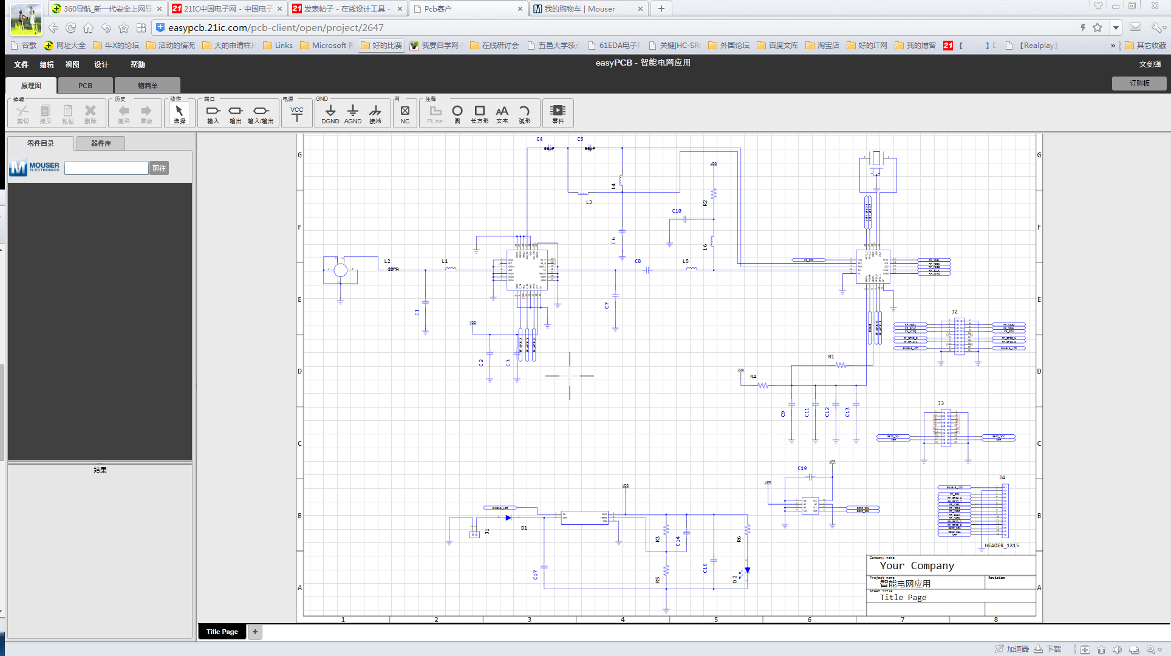Screen dimensions: 1171x656
Task: Select the circle (圆) drawing tool
Action: [x=457, y=114]
